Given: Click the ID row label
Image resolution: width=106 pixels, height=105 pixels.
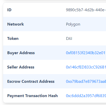Looking at the screenshot, I should (x=9, y=10).
